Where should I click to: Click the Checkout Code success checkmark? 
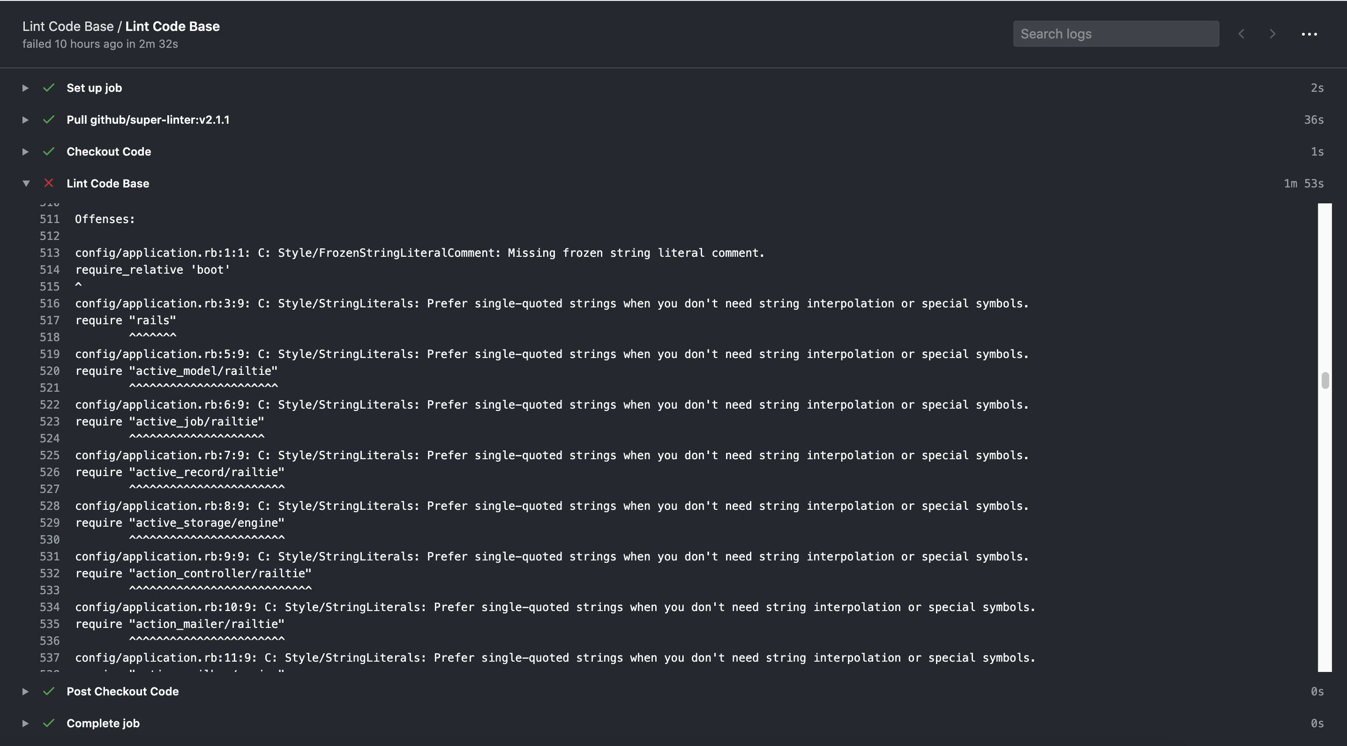pyautogui.click(x=49, y=152)
